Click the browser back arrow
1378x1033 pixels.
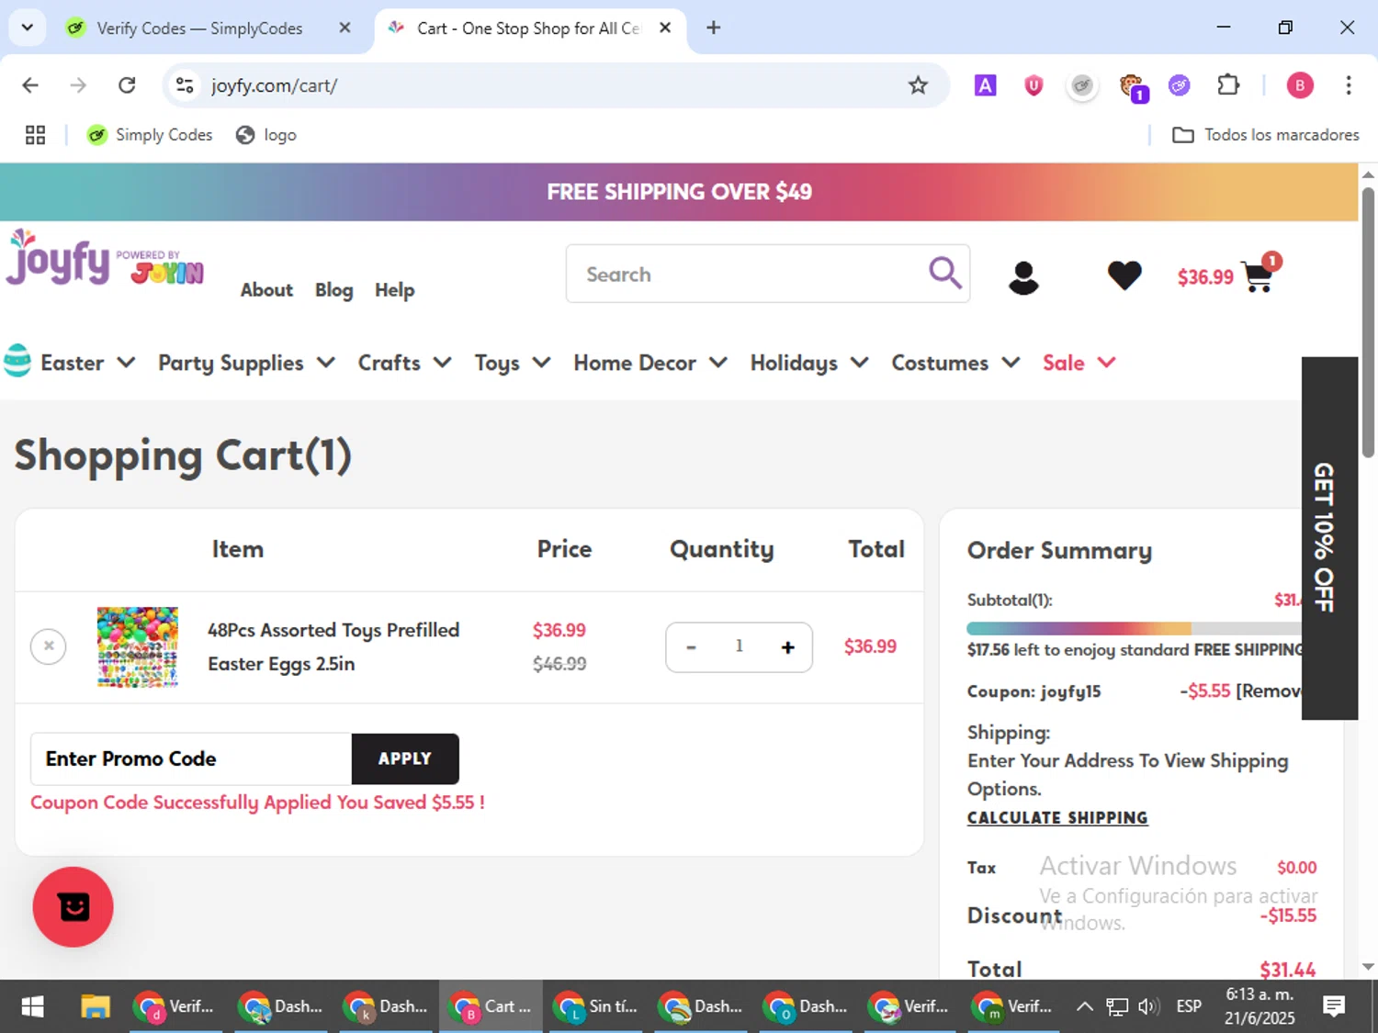(x=30, y=85)
